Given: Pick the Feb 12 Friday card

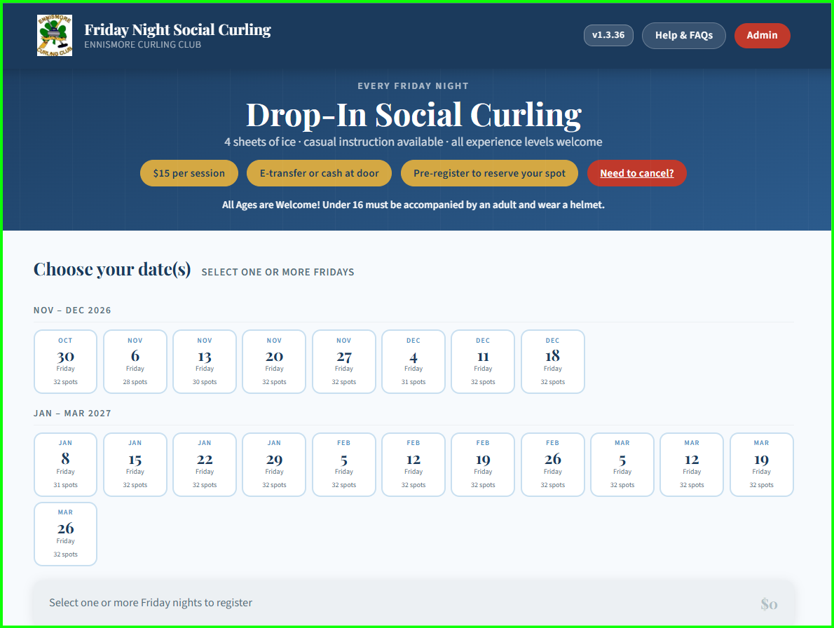Looking at the screenshot, I should pyautogui.click(x=413, y=465).
